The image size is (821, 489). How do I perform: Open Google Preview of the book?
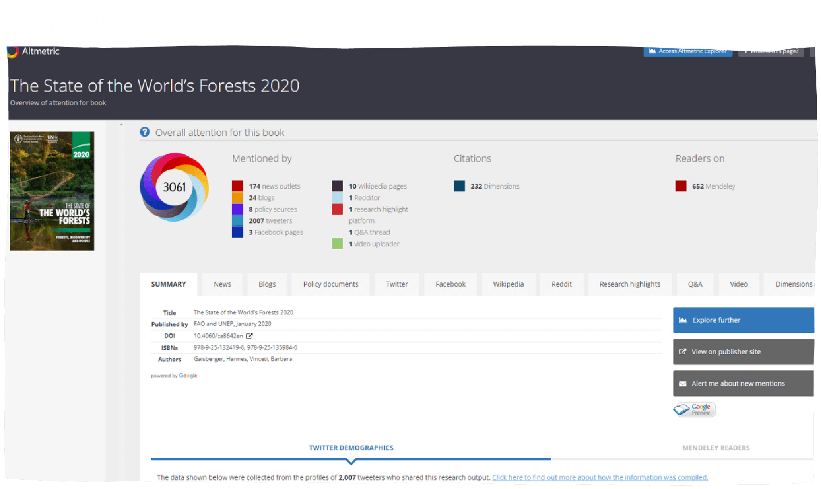(x=694, y=410)
